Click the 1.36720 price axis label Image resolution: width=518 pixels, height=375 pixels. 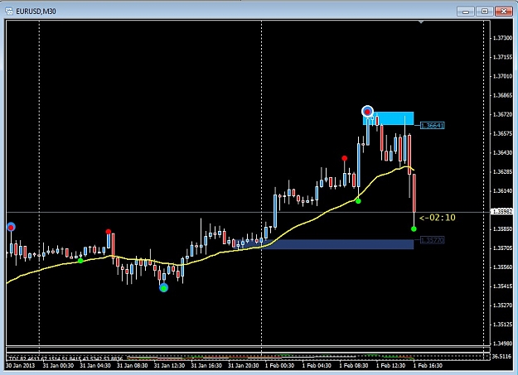click(x=502, y=114)
